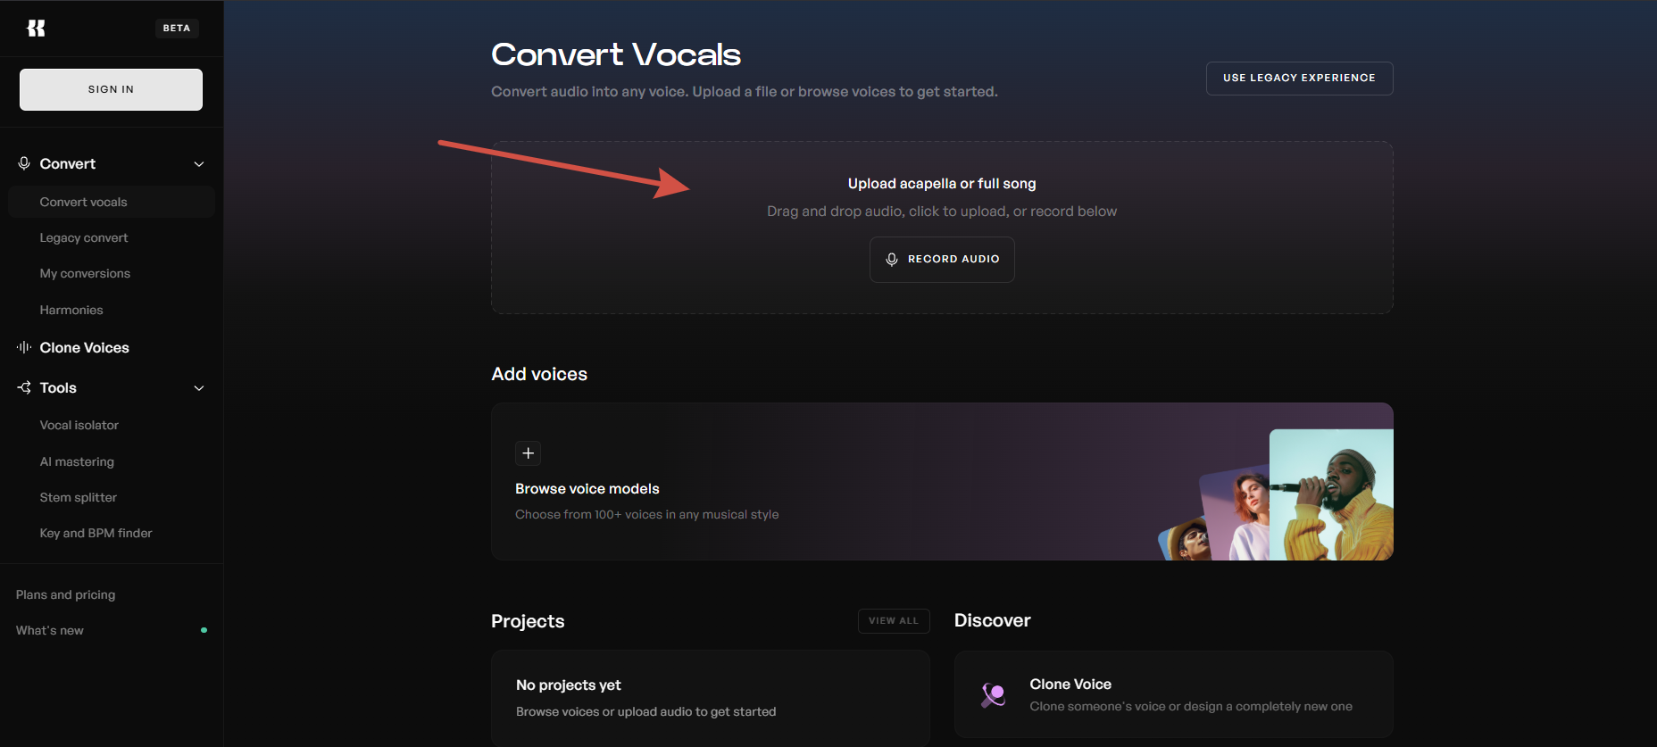This screenshot has height=747, width=1657.
Task: Click the microphone icon in Record Audio button
Action: pyautogui.click(x=891, y=260)
